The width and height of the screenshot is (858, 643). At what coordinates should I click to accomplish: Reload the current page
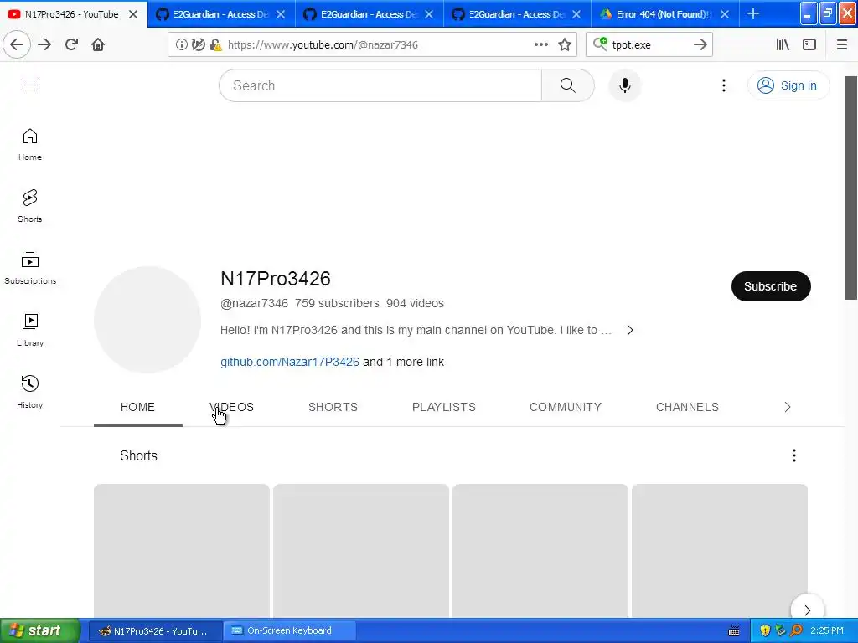click(x=71, y=44)
